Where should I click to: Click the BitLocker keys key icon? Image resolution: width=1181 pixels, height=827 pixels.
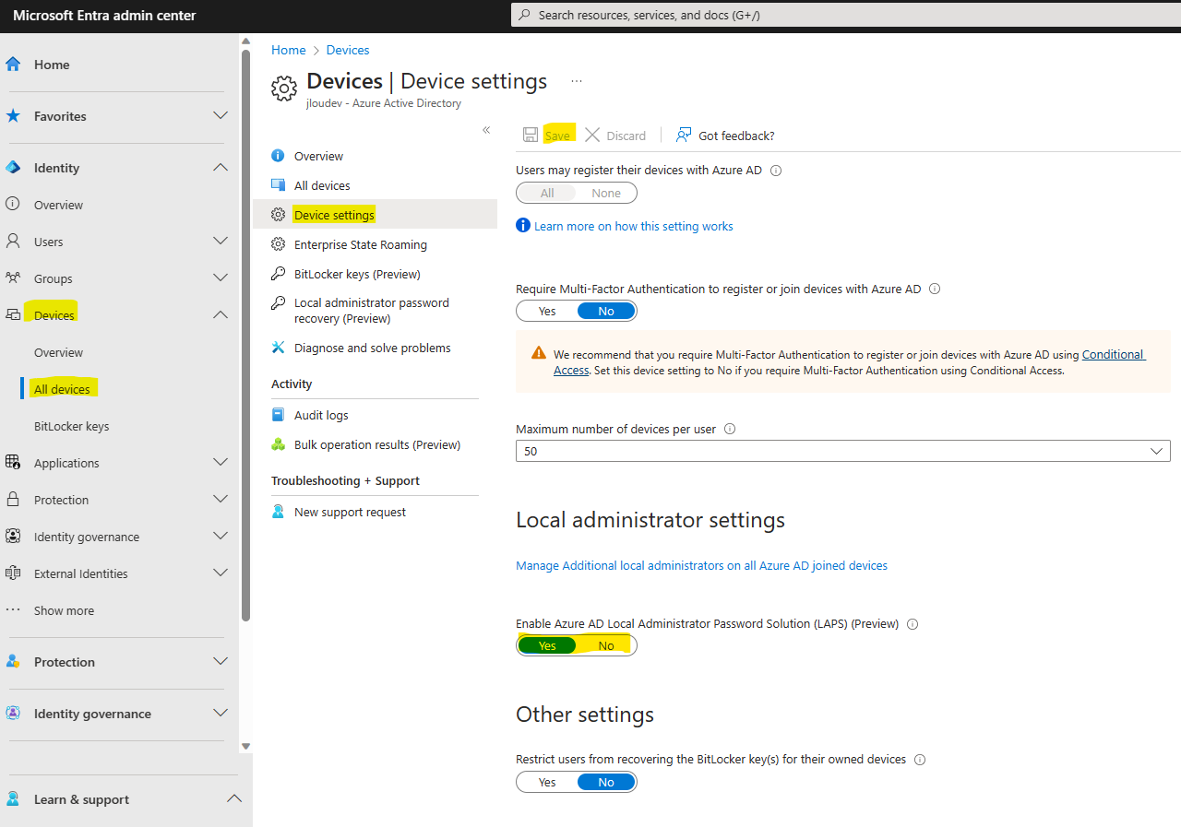pyautogui.click(x=278, y=274)
